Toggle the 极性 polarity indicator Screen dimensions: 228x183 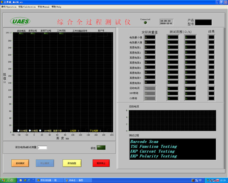101,148
